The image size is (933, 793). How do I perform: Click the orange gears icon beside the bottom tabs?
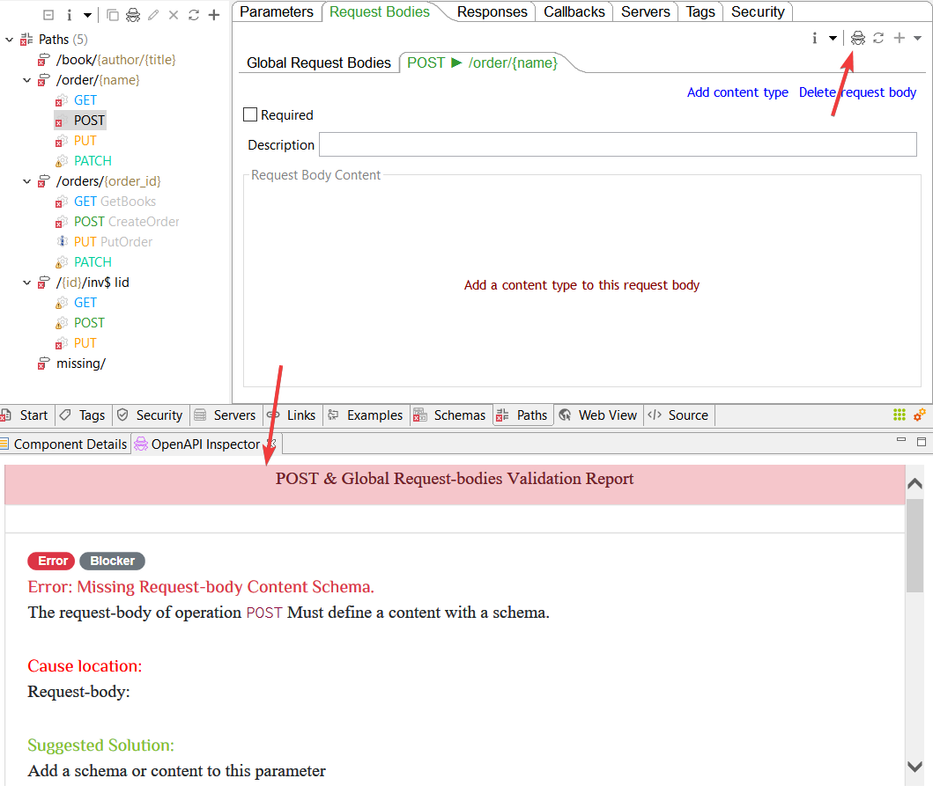coord(919,415)
